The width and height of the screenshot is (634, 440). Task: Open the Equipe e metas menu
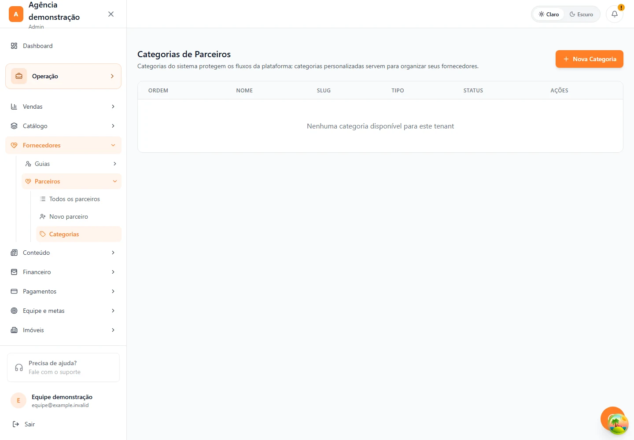(x=63, y=311)
